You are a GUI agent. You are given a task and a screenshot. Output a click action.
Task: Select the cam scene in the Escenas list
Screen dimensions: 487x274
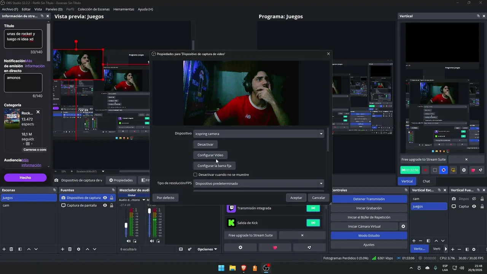[29, 205]
